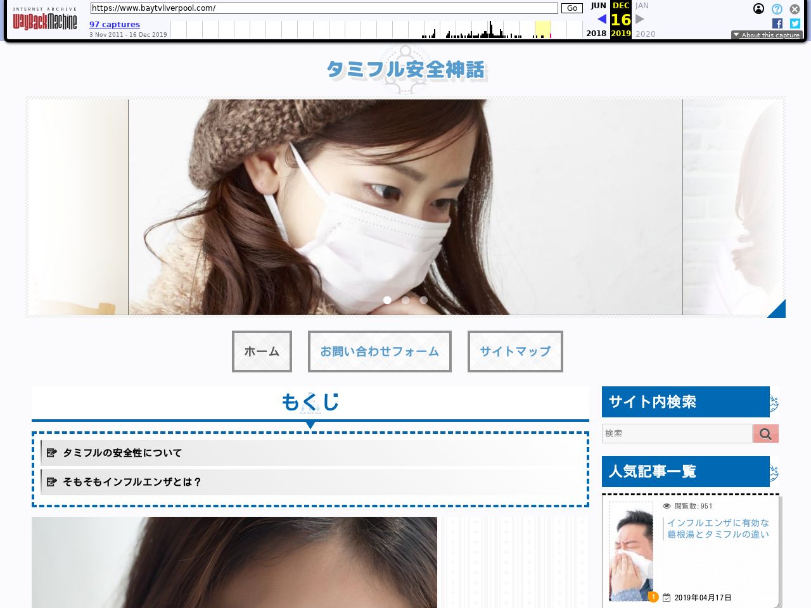The image size is (811, 608).
Task: Go to previous capture with left arrow
Action: [x=601, y=19]
